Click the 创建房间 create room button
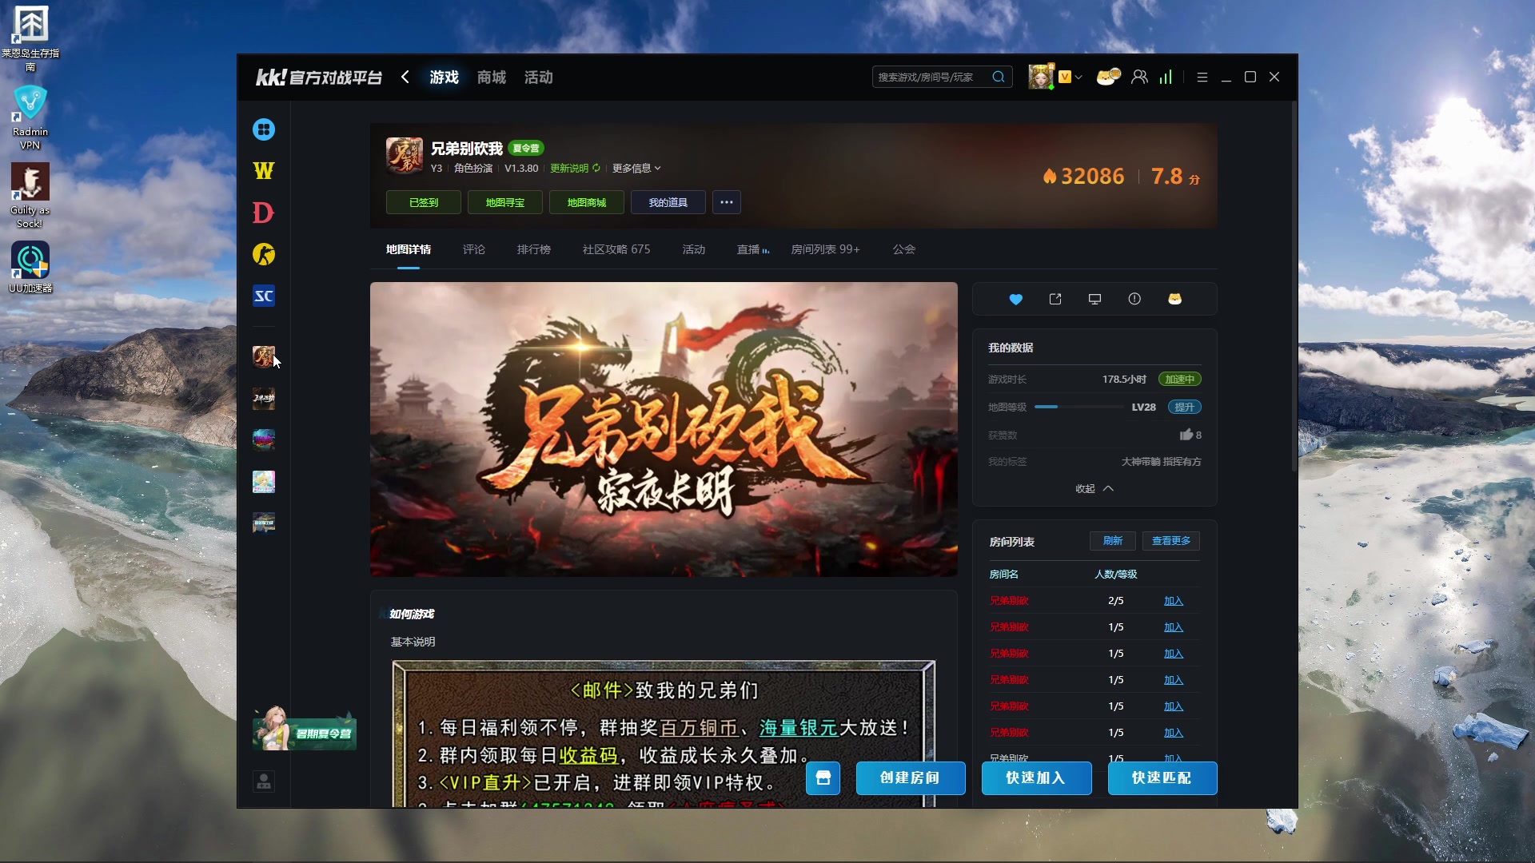The height and width of the screenshot is (863, 1535). point(911,778)
